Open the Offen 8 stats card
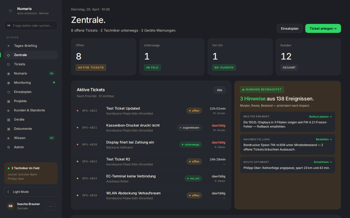 [103, 57]
